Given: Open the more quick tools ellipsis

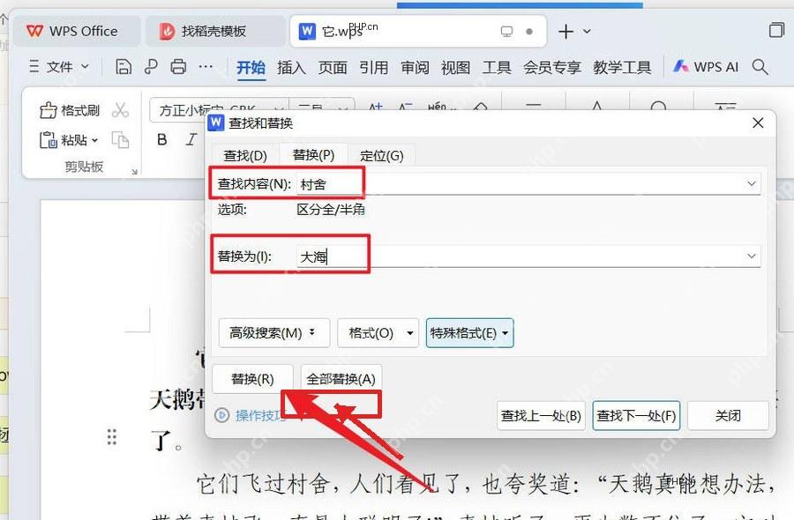Looking at the screenshot, I should click(205, 67).
